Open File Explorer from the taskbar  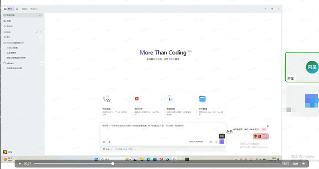click(x=142, y=159)
